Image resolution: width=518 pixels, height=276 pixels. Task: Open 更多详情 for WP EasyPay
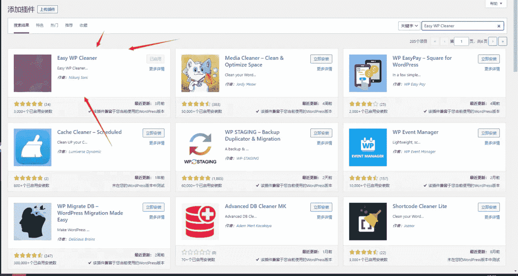(492, 69)
